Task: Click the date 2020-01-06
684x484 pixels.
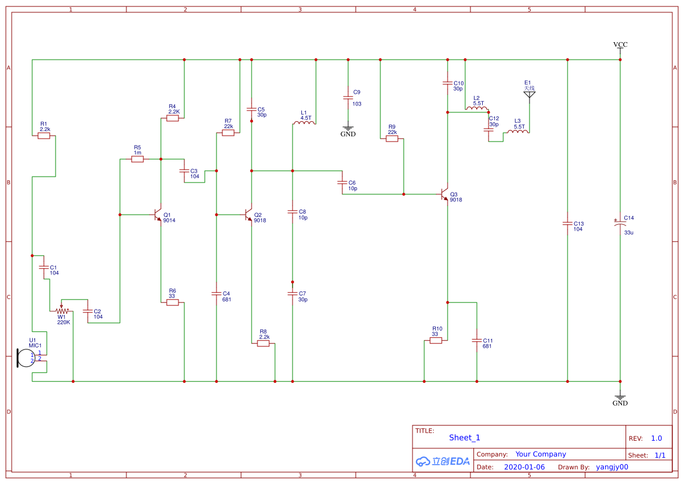Action: tap(524, 467)
